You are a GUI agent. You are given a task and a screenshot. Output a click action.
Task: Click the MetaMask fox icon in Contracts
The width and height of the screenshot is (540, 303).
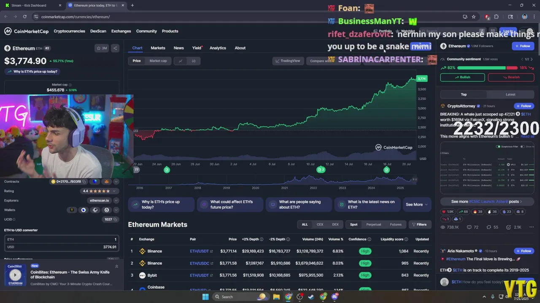[x=106, y=182]
